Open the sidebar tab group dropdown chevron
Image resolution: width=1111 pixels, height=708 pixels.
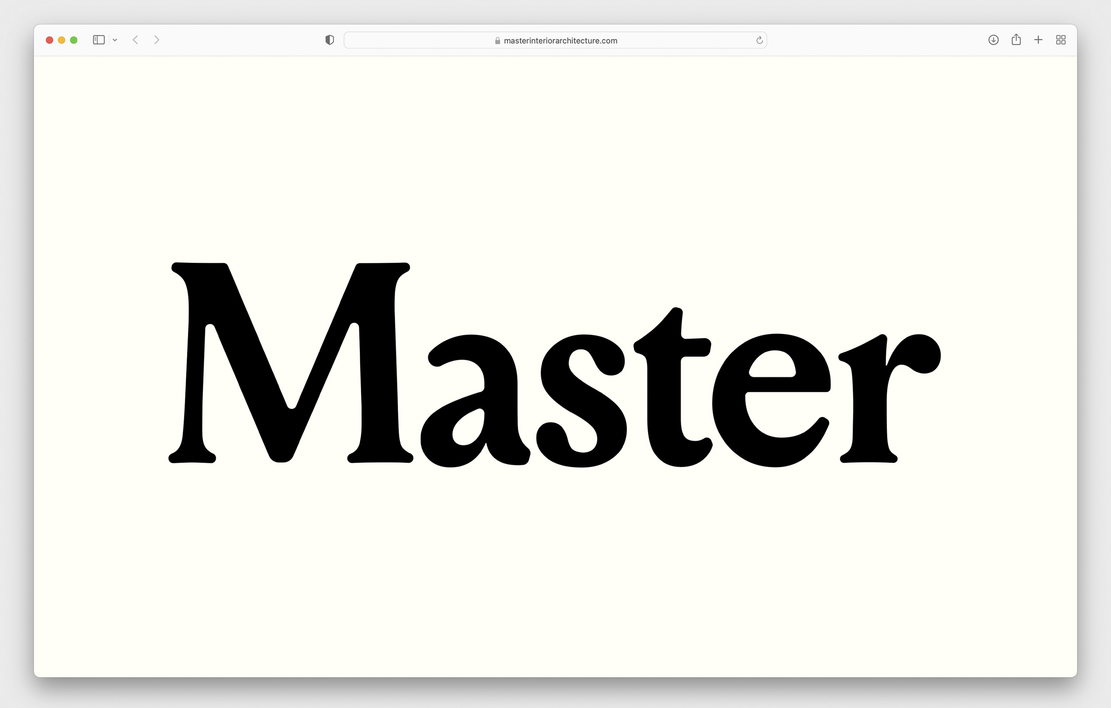[x=115, y=40]
